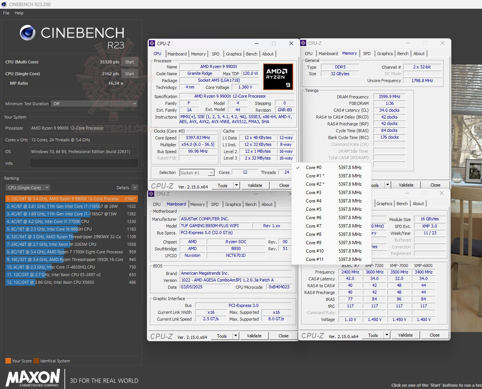This screenshot has height=389, width=482.
Task: Open SPD tab in CPU-Z Mainboard window
Action: (215, 204)
